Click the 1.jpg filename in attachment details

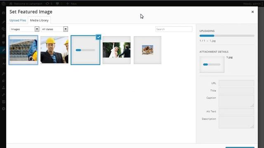tap(229, 58)
